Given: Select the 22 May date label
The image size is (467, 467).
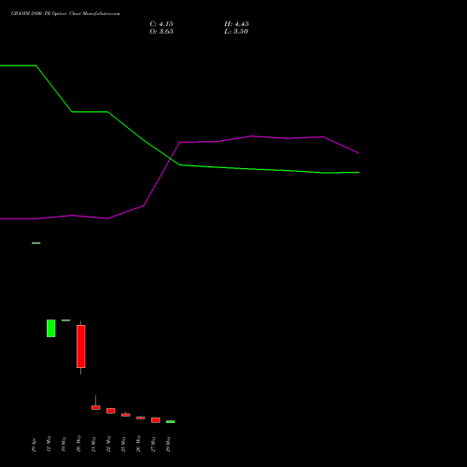Looking at the screenshot, I should pyautogui.click(x=108, y=444).
